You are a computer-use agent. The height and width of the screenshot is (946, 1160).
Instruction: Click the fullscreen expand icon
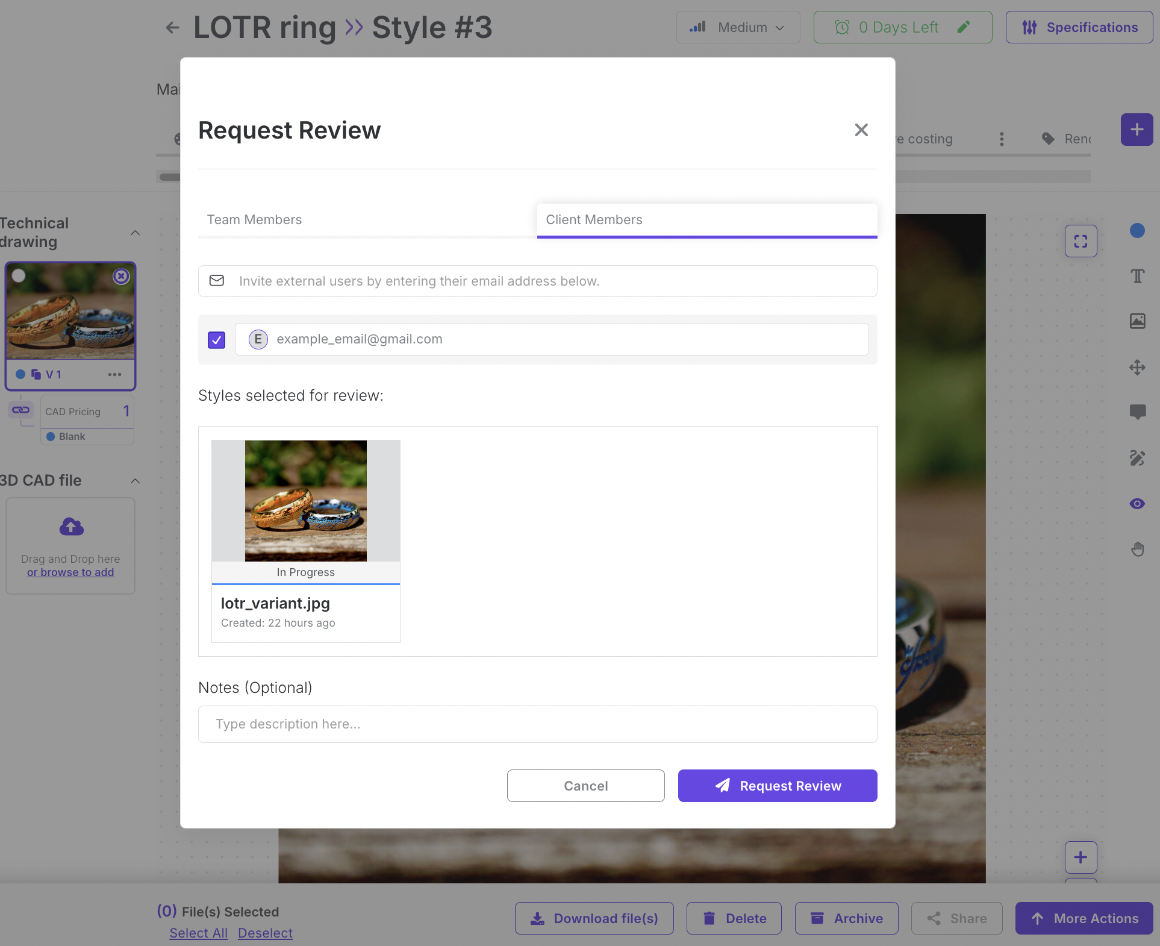click(1080, 242)
